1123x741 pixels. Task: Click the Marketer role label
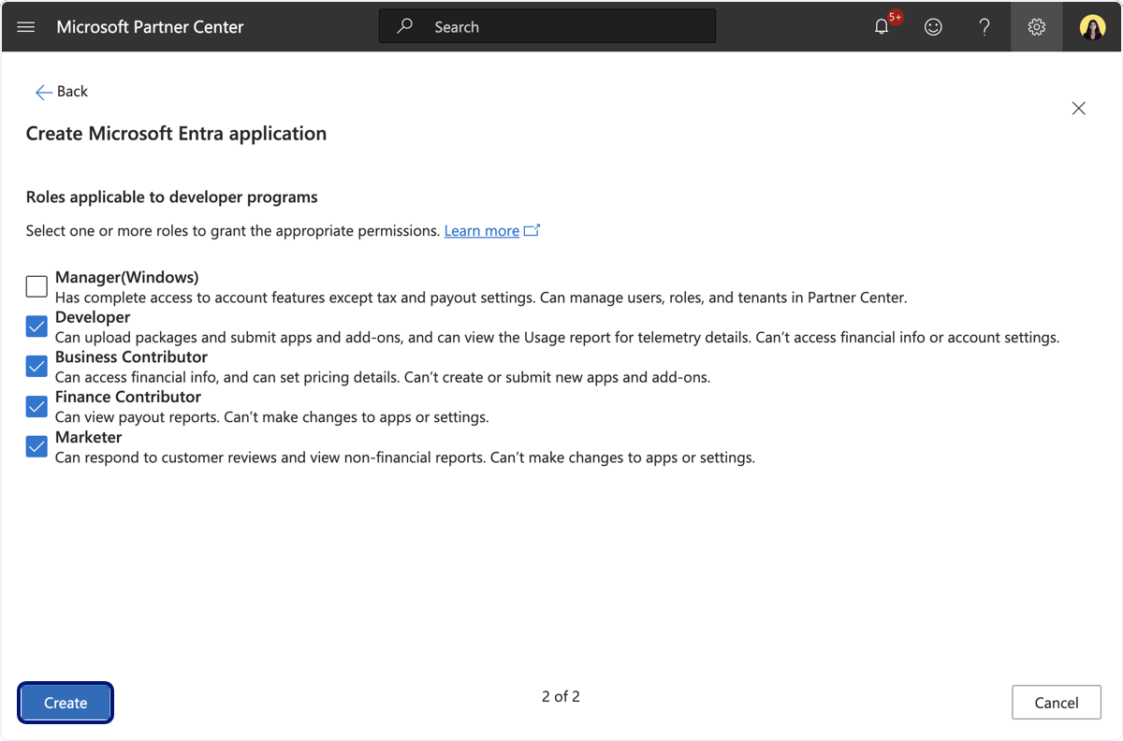coord(89,437)
